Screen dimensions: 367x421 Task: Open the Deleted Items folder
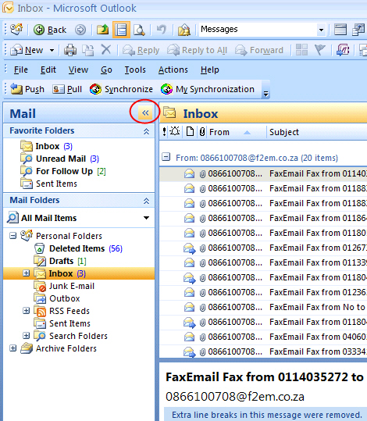pyautogui.click(x=78, y=248)
